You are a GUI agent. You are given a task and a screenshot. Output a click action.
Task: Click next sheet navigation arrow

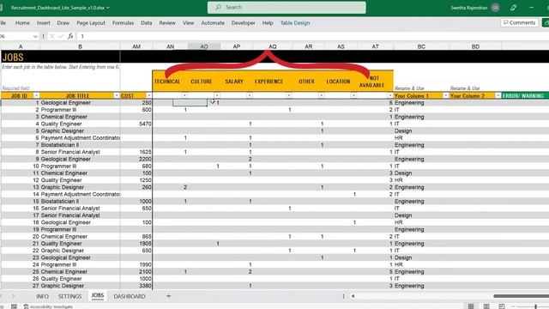pyautogui.click(x=13, y=296)
